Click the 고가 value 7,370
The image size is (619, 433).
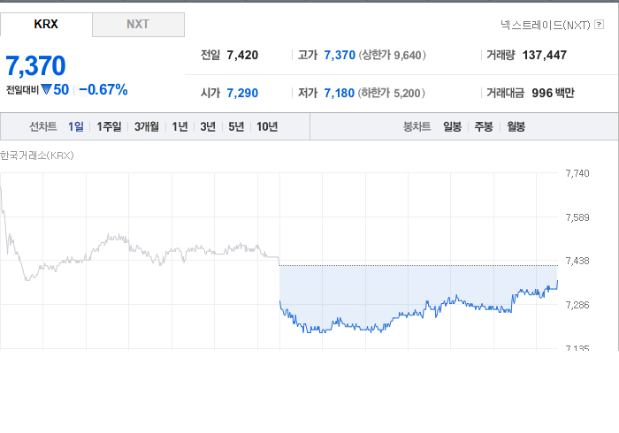[x=340, y=55]
